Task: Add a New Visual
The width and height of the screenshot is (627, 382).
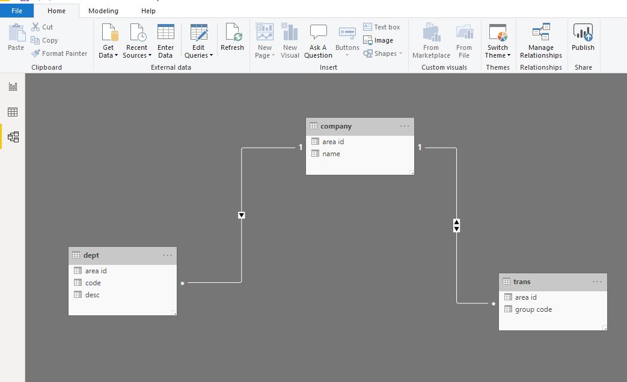Action: click(290, 41)
